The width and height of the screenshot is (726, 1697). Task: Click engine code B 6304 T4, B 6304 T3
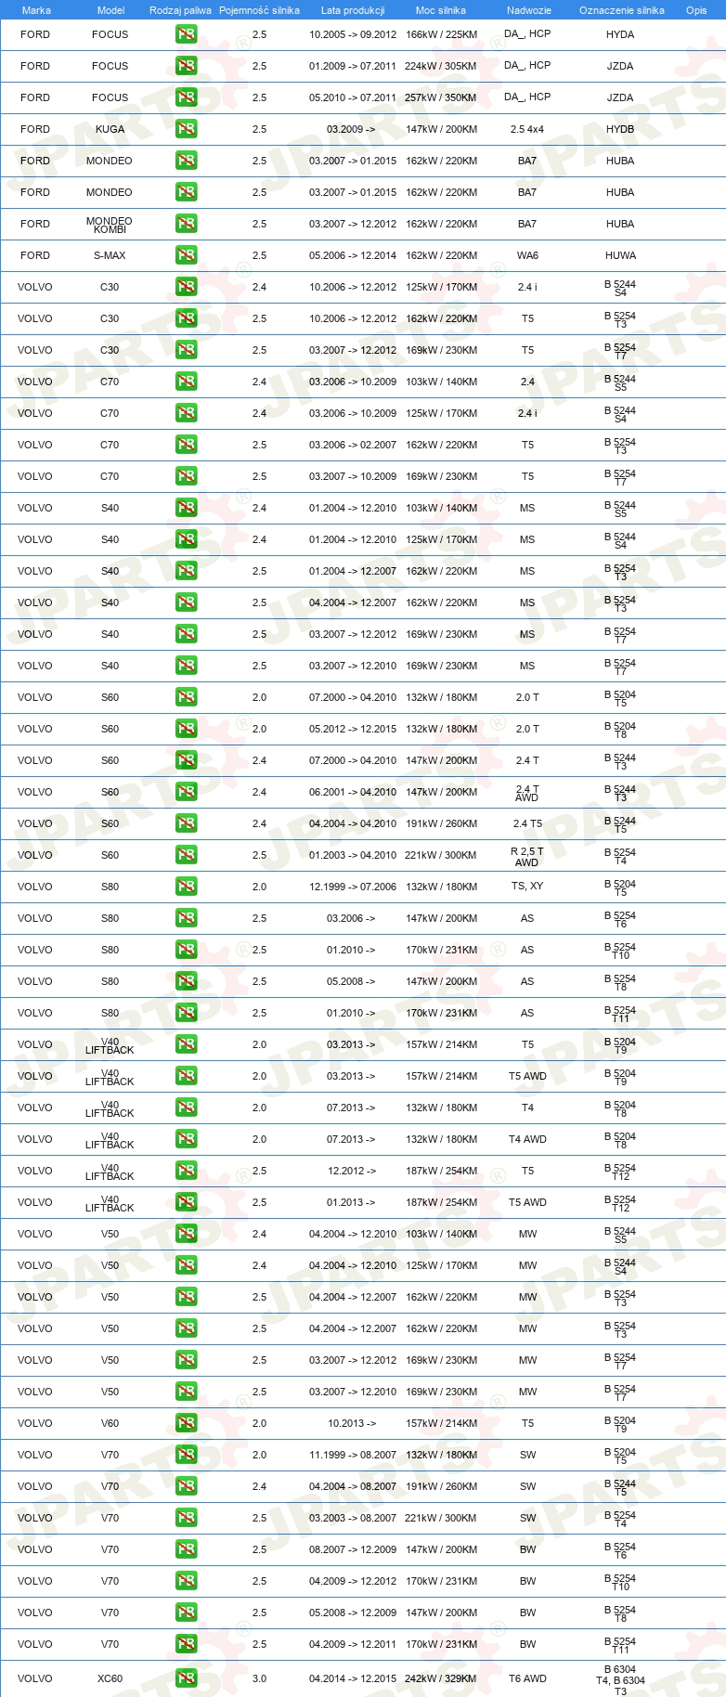[x=620, y=1679]
